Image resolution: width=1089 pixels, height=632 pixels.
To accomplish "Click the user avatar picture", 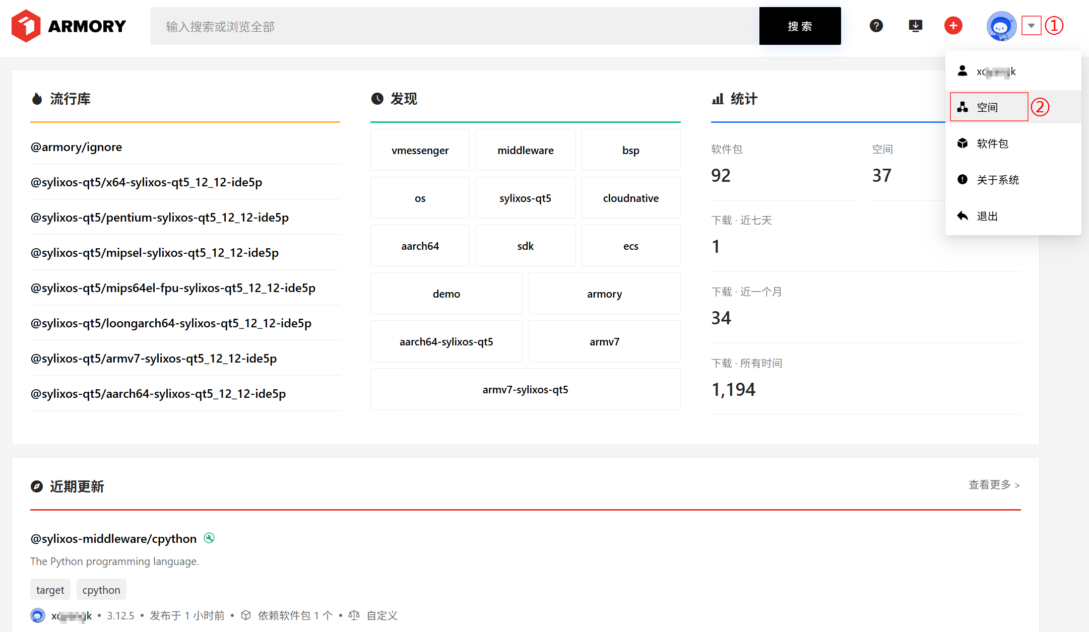I will coord(1001,26).
